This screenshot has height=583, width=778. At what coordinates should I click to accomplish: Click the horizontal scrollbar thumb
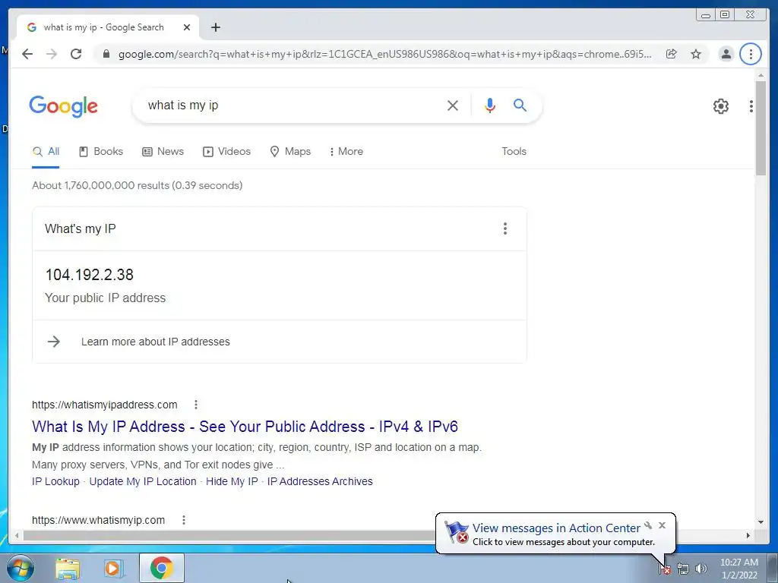click(228, 535)
